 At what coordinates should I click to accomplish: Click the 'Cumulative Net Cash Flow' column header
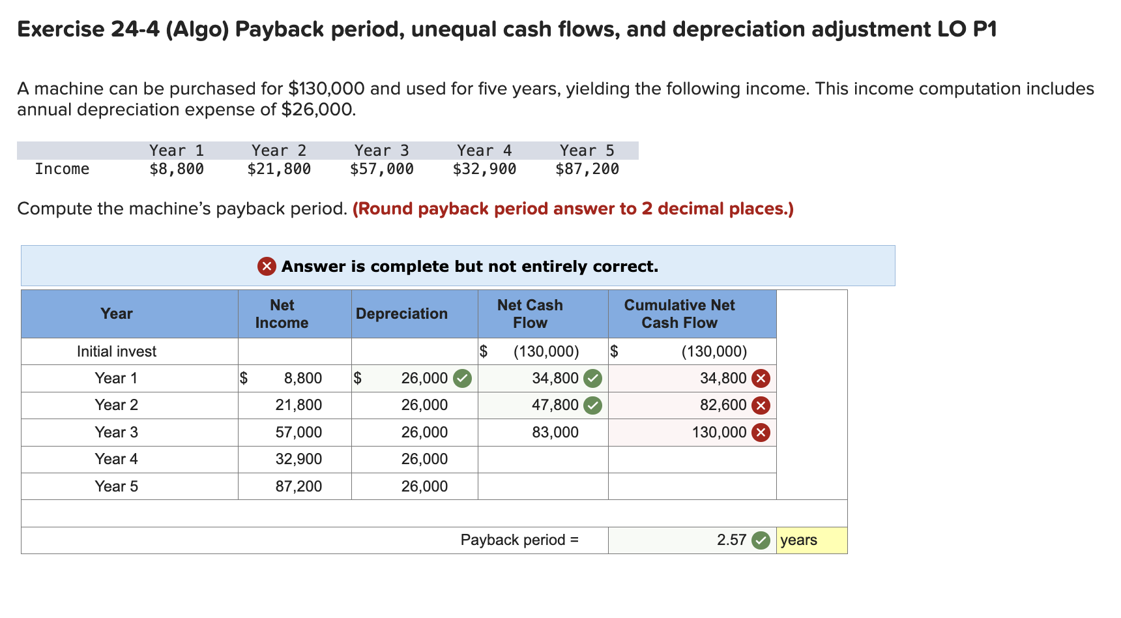(x=692, y=314)
